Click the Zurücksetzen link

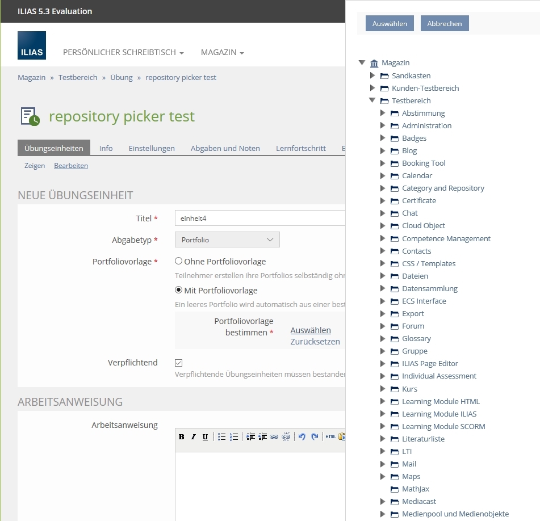[315, 342]
